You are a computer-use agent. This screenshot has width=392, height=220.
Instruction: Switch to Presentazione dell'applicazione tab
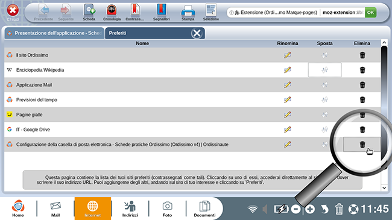(x=54, y=33)
